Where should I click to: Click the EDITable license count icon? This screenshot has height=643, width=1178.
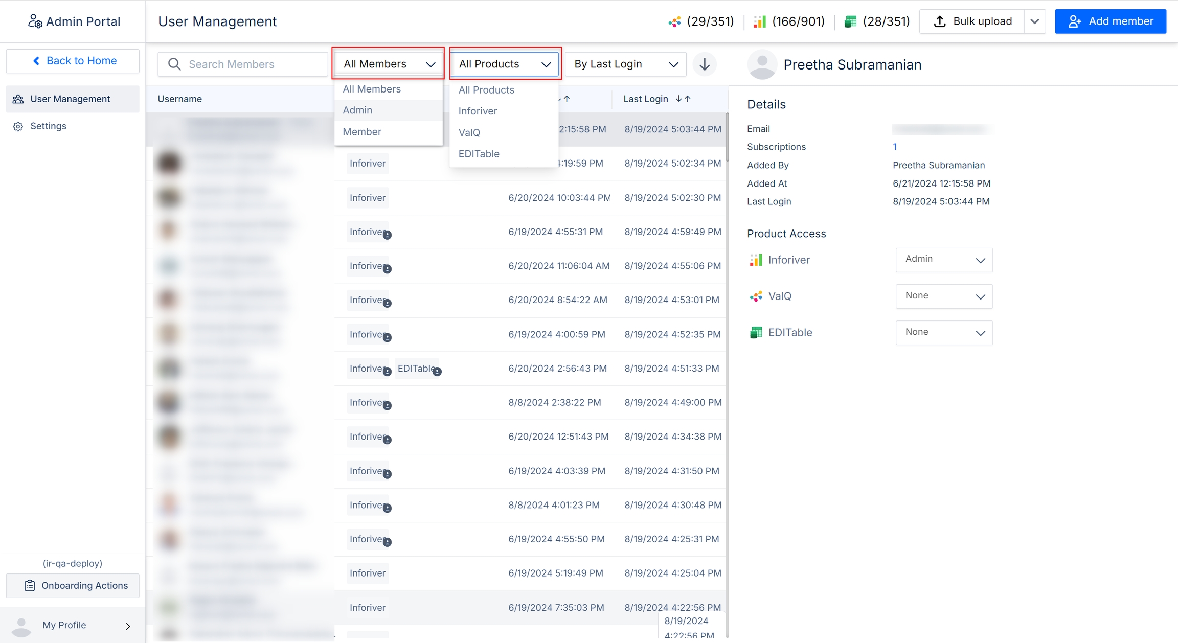pyautogui.click(x=850, y=21)
